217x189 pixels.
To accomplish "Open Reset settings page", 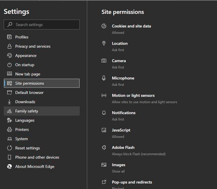I will pyautogui.click(x=28, y=148).
